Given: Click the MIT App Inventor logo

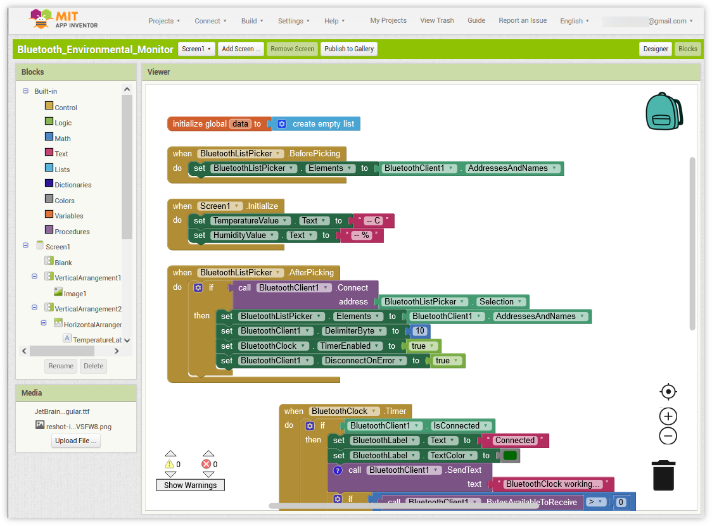Looking at the screenshot, I should (x=63, y=20).
